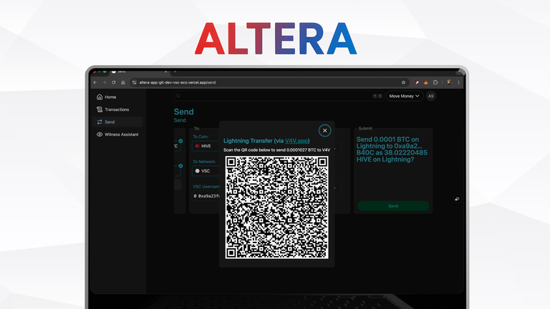Open Transactions in the sidebar
The height and width of the screenshot is (309, 550).
[x=117, y=109]
